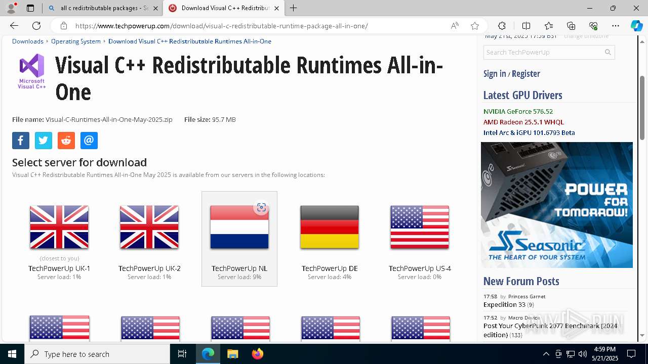Open Read aloud in address bar
This screenshot has height=364, width=648.
[x=455, y=26]
